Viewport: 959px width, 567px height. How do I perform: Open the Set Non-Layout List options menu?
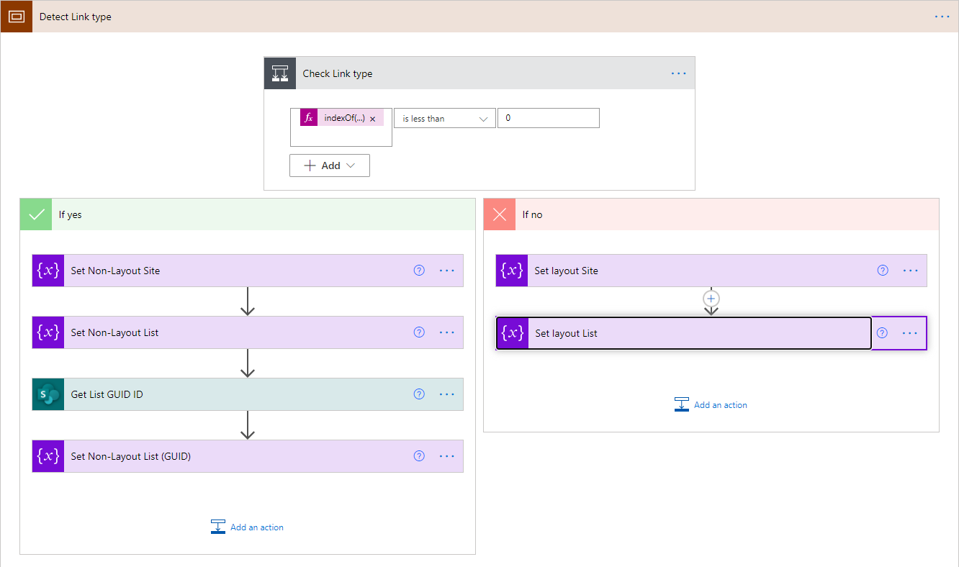(447, 332)
